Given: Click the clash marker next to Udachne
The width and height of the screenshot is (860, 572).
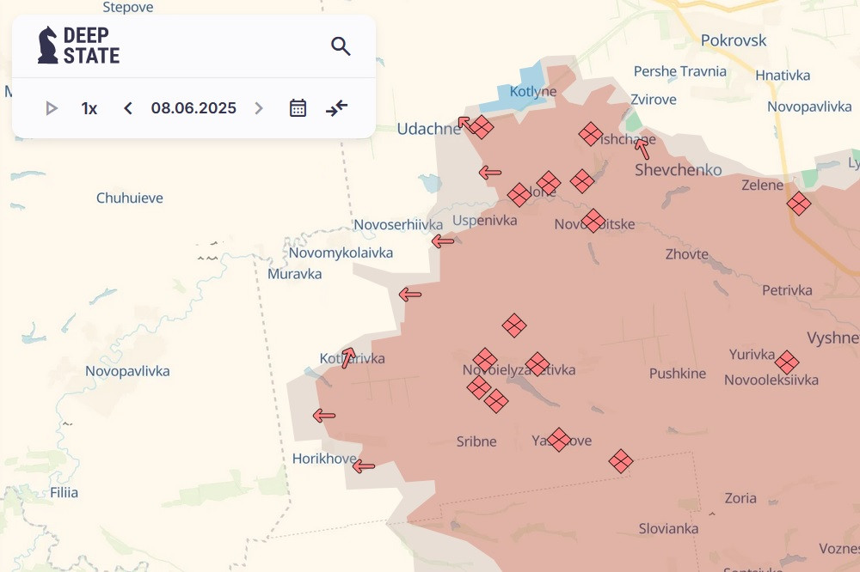Looking at the screenshot, I should click(x=483, y=127).
